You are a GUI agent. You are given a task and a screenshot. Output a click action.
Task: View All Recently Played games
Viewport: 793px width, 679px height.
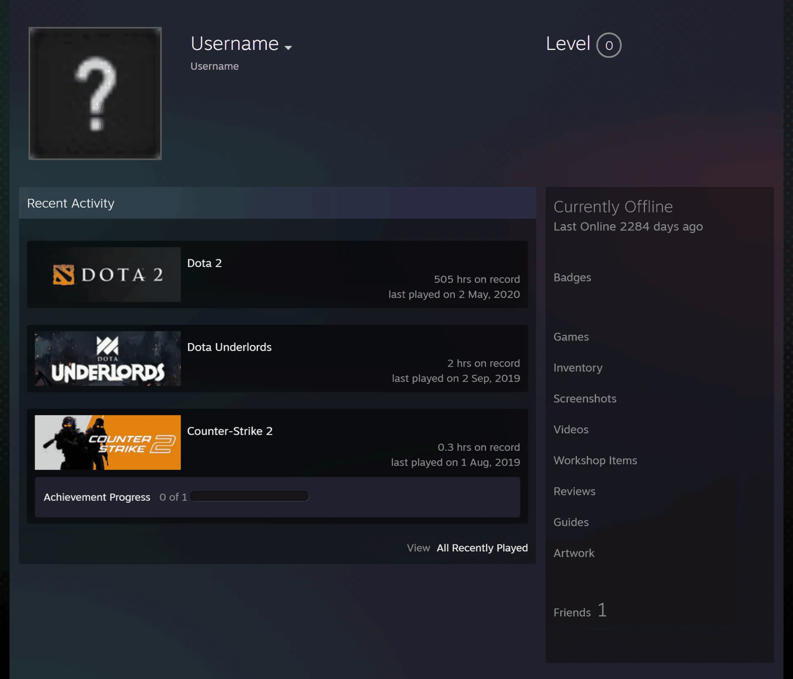tap(482, 548)
